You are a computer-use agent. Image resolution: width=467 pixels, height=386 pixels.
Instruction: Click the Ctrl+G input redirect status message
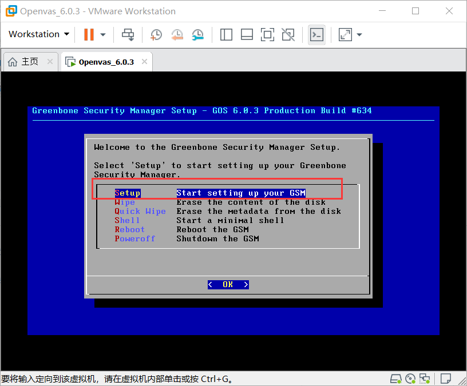click(x=117, y=379)
